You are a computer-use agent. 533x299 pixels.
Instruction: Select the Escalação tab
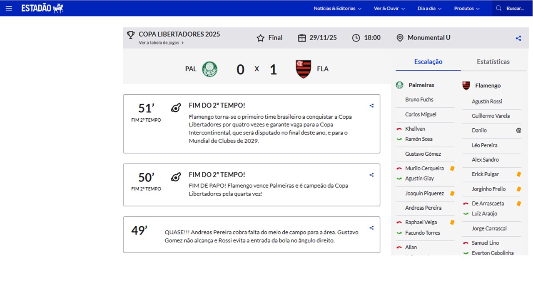(x=428, y=61)
